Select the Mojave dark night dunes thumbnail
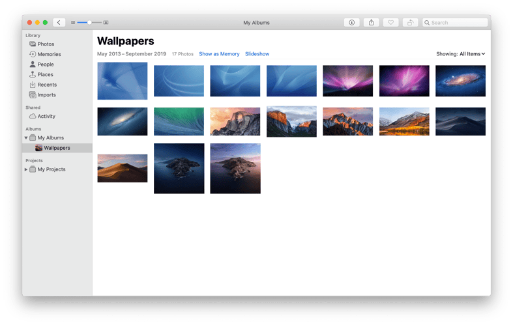Screen dimensions: 513x325 click(461, 121)
